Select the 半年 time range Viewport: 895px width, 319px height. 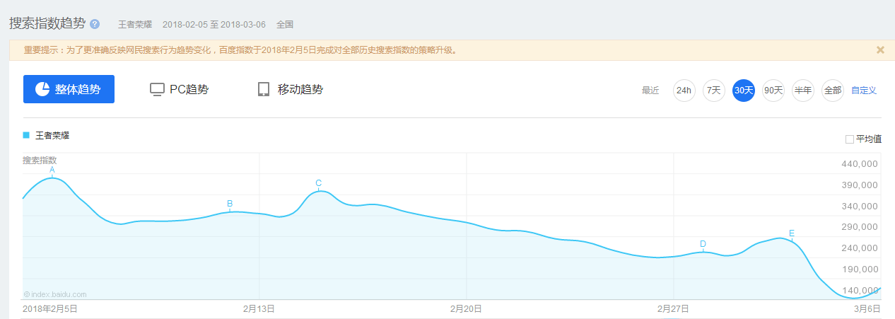pos(803,91)
